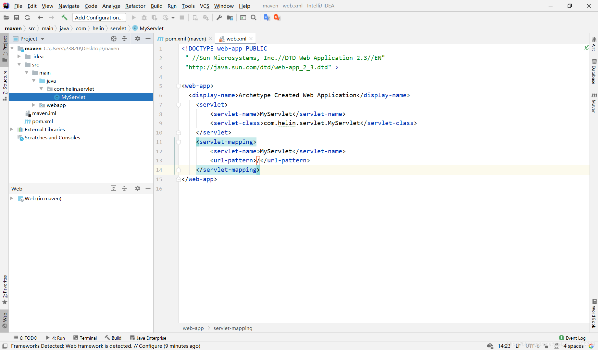Image resolution: width=598 pixels, height=350 pixels.
Task: Navigate Forward with the right arrow
Action: (51, 17)
